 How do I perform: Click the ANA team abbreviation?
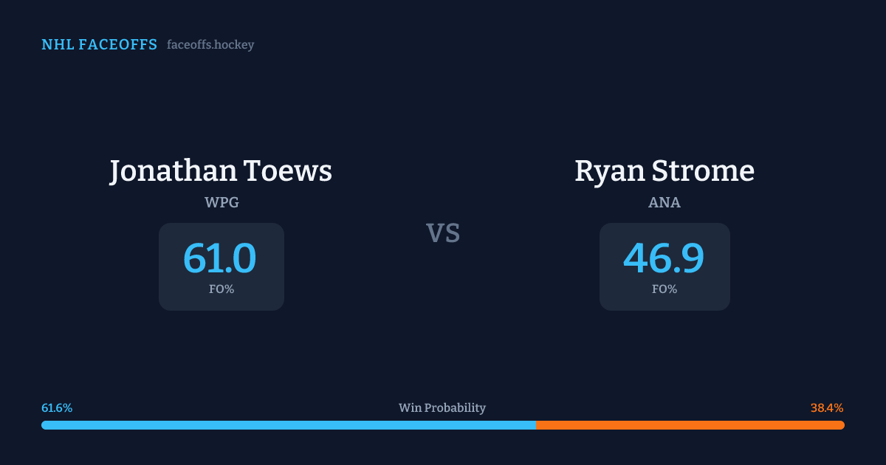tap(664, 202)
